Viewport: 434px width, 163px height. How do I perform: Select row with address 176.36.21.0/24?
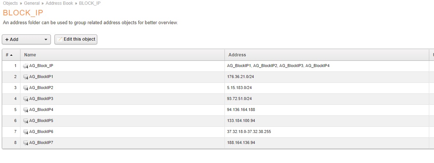(x=241, y=77)
